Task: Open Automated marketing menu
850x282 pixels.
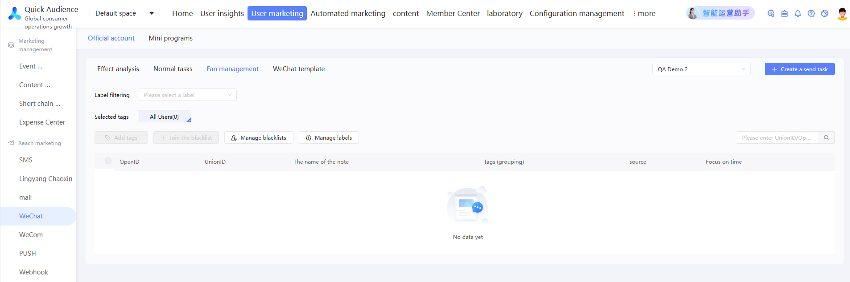Action: 348,13
